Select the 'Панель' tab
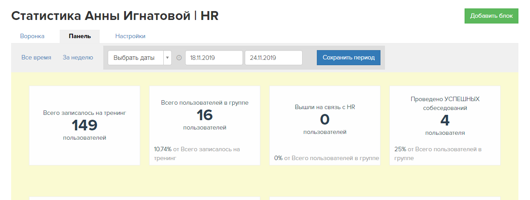Screen dimensions: 530x200 [x=80, y=36]
